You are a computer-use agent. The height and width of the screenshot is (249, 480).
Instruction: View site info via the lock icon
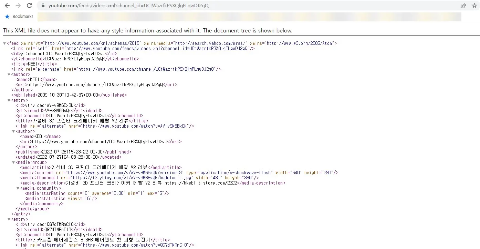(x=43, y=6)
